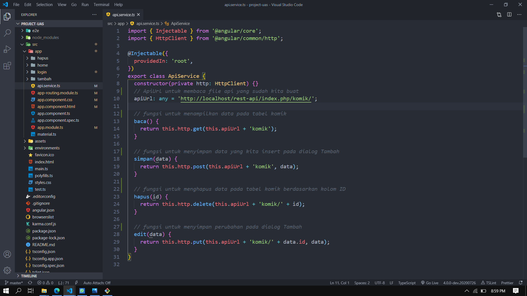Toggle the Go Live server button
The width and height of the screenshot is (527, 296).
pos(430,283)
